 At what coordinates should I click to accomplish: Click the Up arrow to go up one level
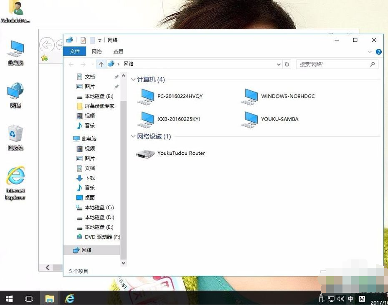101,64
